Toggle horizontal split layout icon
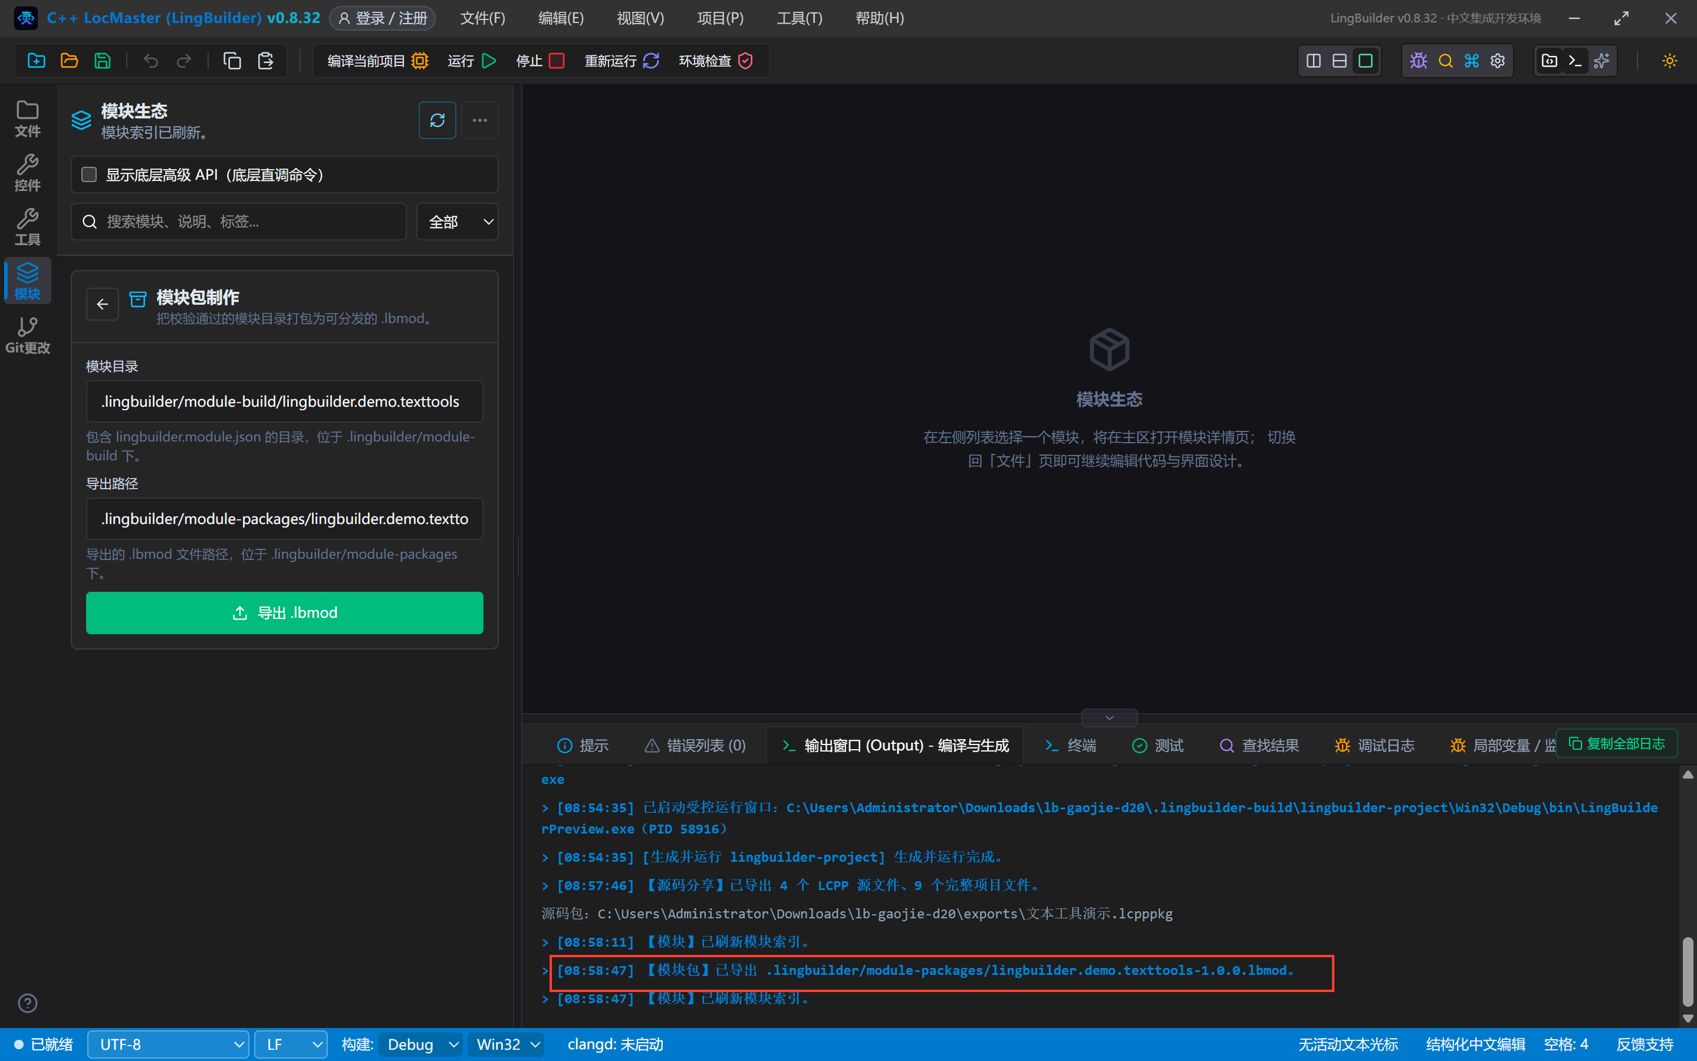The height and width of the screenshot is (1061, 1697). pyautogui.click(x=1340, y=61)
